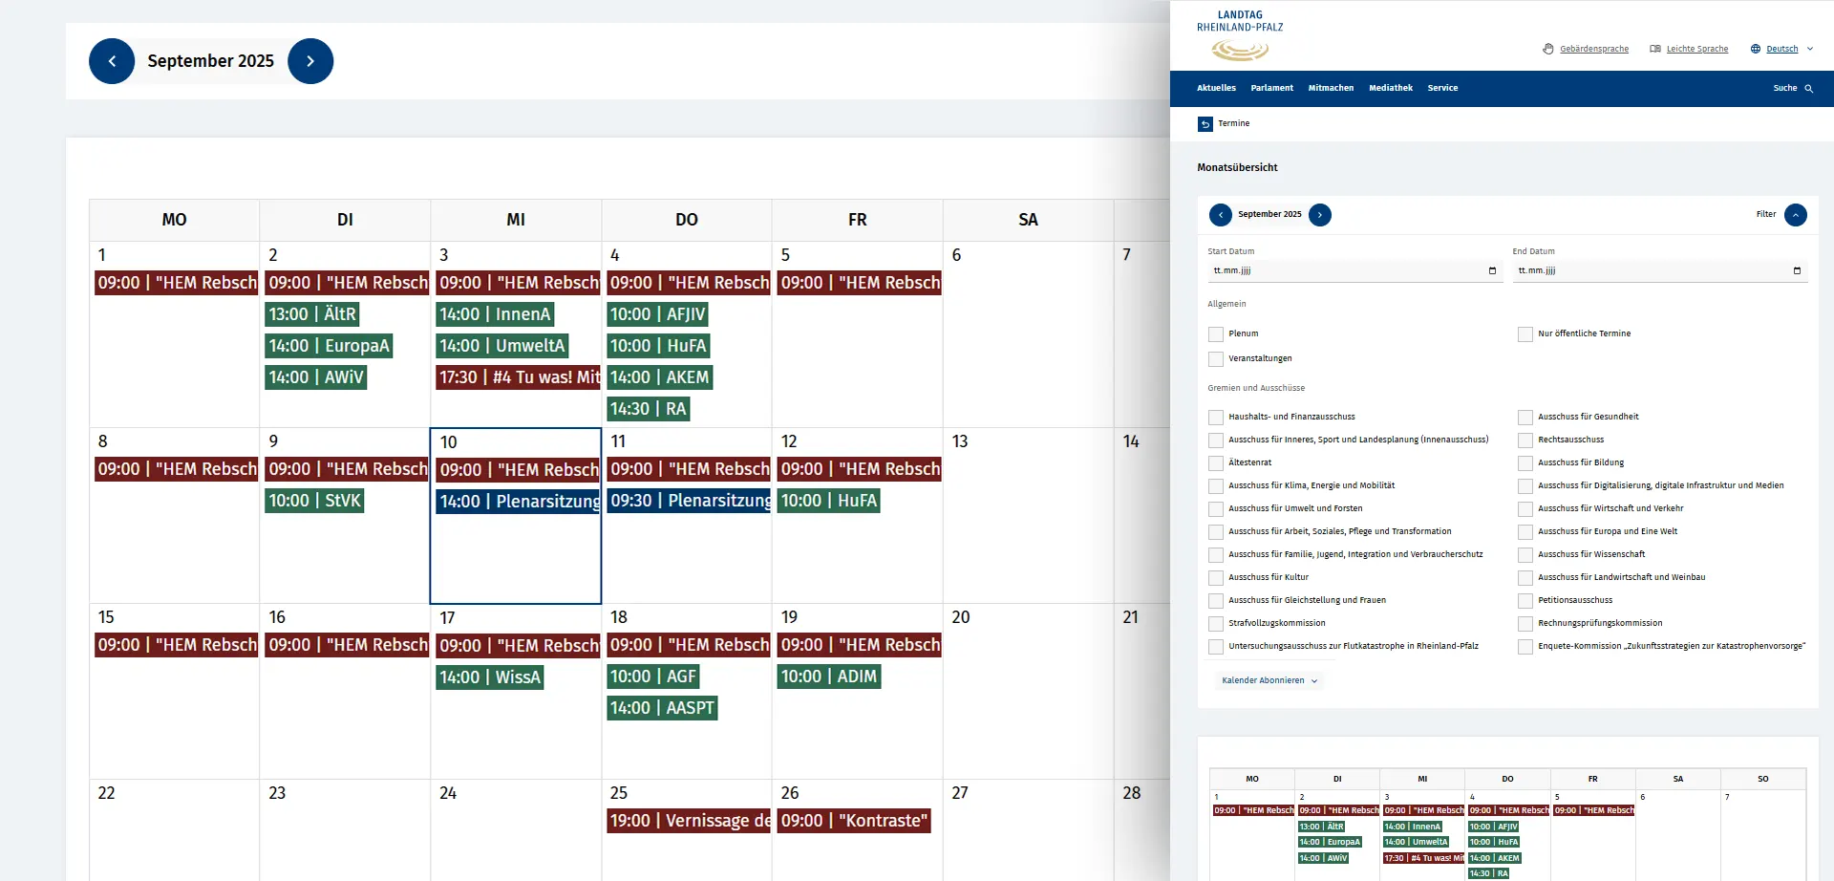Open the Parlament menu
Screen dimensions: 1834x881
click(x=1271, y=88)
